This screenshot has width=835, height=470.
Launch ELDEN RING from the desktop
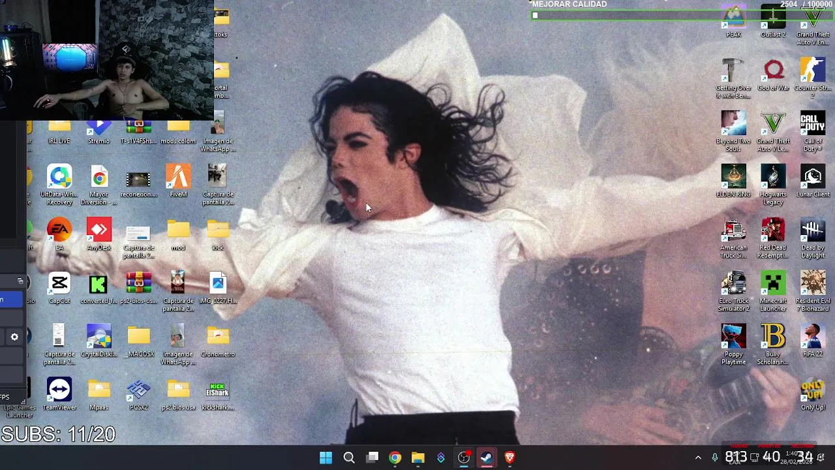click(x=733, y=181)
